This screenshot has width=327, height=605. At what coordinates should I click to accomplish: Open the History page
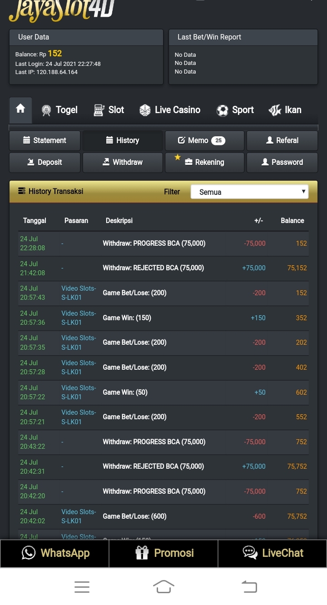coord(123,140)
